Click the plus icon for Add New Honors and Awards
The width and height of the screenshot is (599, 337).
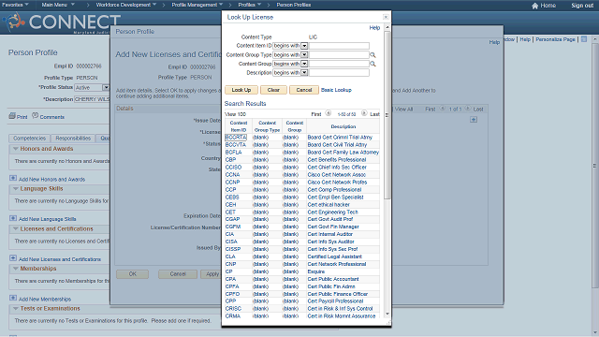[x=13, y=179]
